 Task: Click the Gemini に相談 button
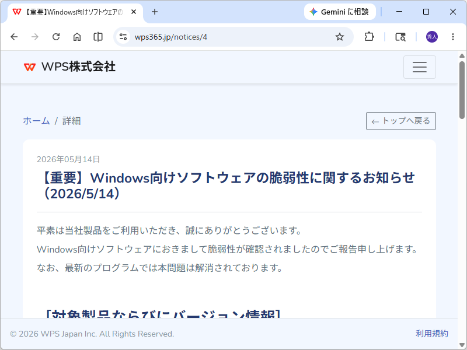click(340, 12)
